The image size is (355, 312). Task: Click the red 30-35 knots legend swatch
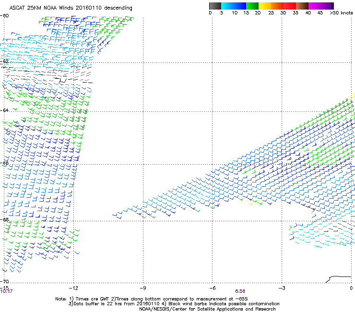pyautogui.click(x=290, y=6)
